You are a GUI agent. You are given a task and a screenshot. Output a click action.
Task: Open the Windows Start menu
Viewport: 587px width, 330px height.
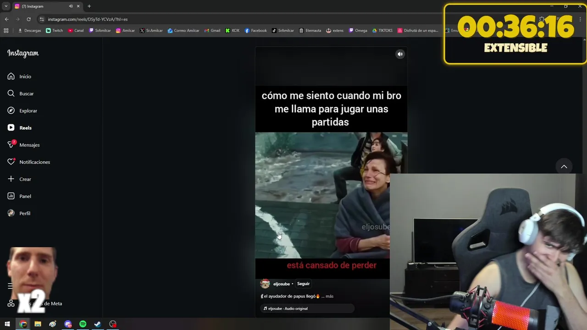coord(8,324)
